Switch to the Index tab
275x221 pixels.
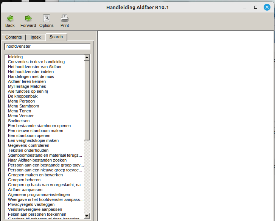[x=36, y=37]
